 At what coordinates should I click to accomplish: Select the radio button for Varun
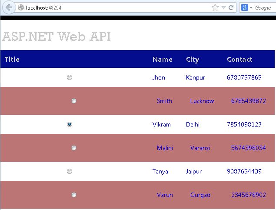pyautogui.click(x=74, y=195)
